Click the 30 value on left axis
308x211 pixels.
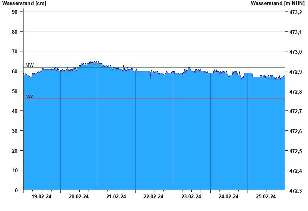15,131
